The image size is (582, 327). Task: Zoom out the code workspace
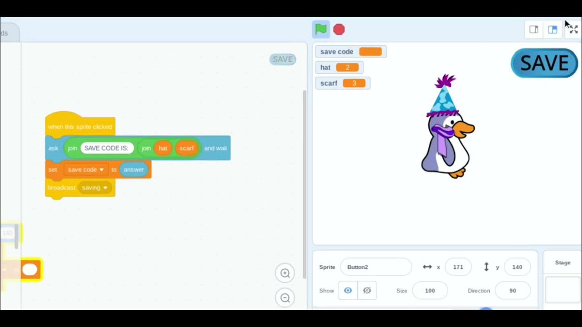[285, 298]
